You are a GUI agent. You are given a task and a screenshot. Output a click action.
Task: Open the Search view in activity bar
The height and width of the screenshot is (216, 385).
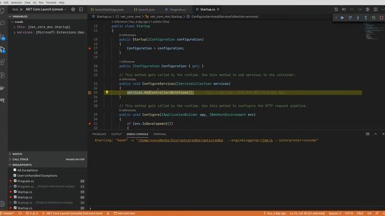2,23
